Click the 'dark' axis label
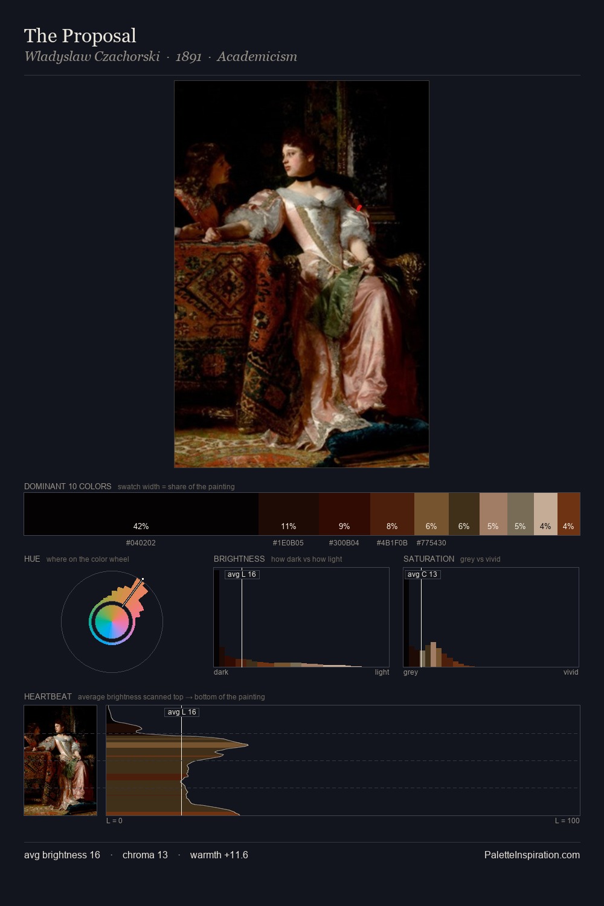Viewport: 604px width, 906px height. pos(221,672)
